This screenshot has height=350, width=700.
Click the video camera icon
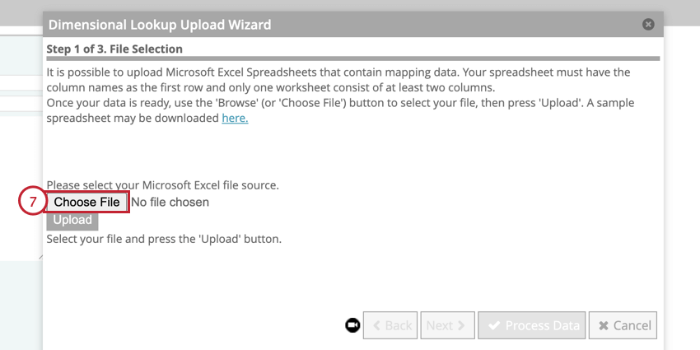[x=352, y=325]
